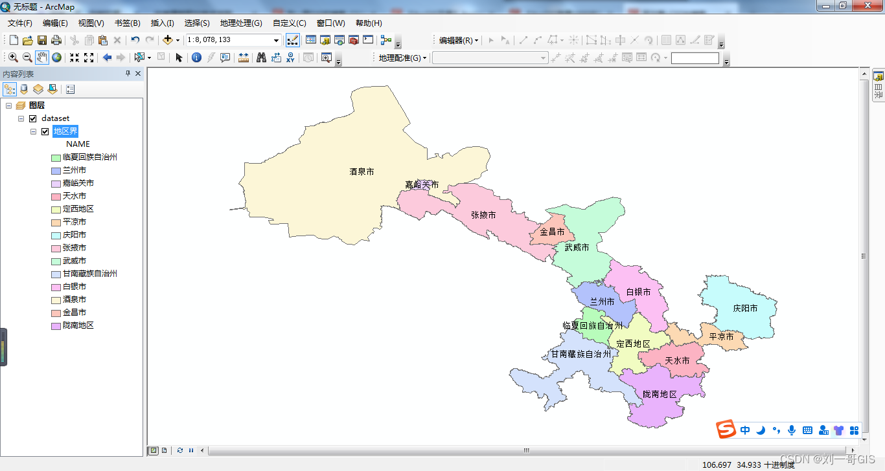Print the current map
Screen dimensions: 885x471
click(56, 40)
